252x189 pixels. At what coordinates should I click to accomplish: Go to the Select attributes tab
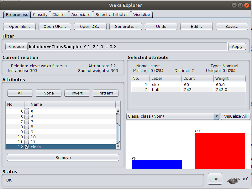click(x=112, y=14)
